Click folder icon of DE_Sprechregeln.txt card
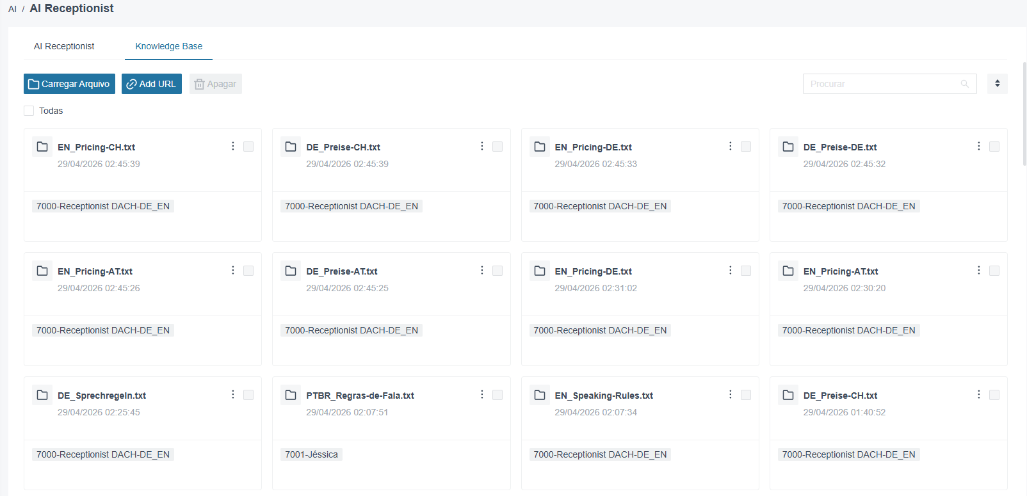This screenshot has height=496, width=1027. [x=42, y=395]
